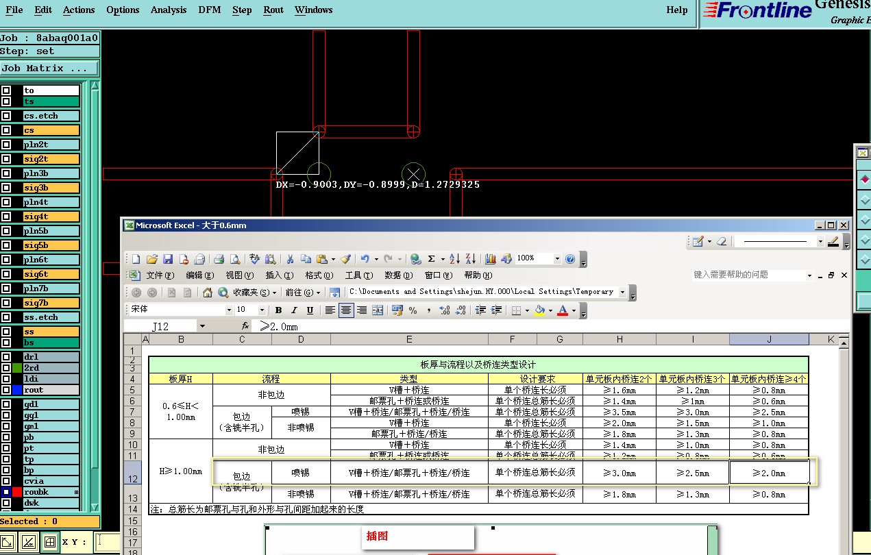Toggle Bold formatting in Excel
The width and height of the screenshot is (871, 555).
pos(278,310)
